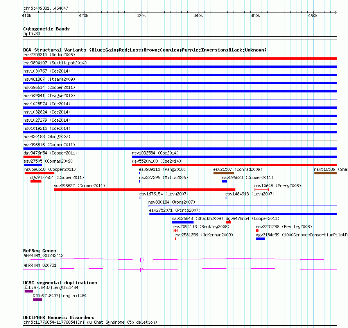Open the esv2094113 (Bentley2008) label

(201, 227)
